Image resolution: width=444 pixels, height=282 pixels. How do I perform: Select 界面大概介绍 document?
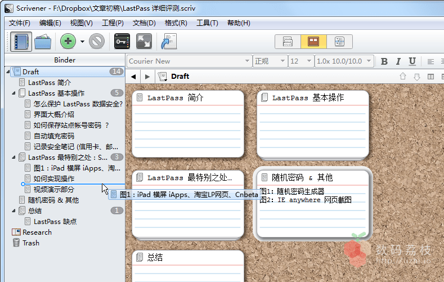pos(54,115)
